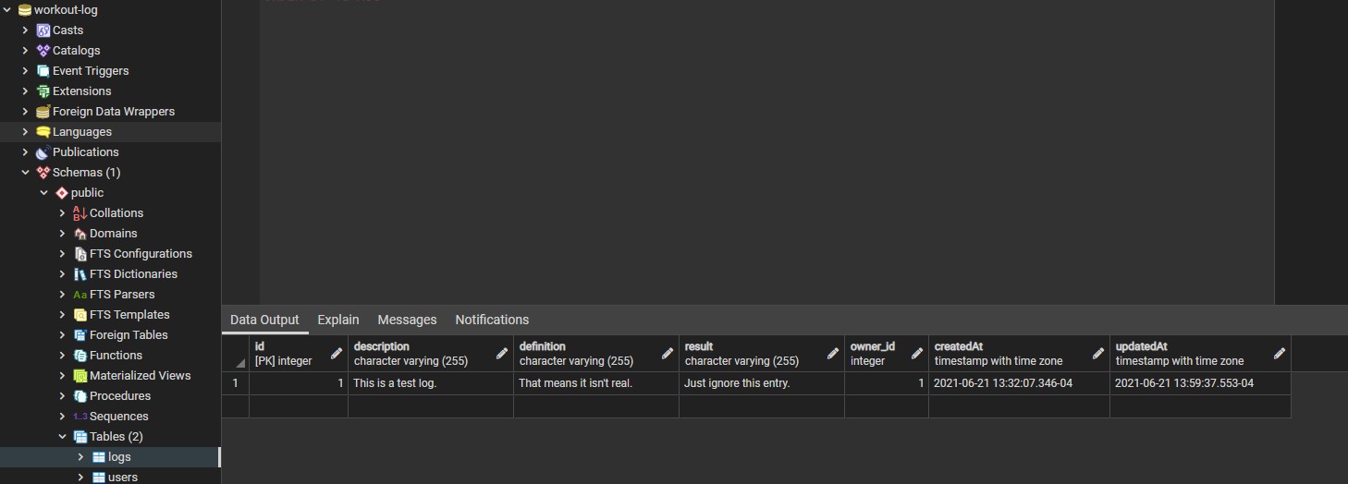Click cell 'Just ignore this entry.'
1348x484 pixels.
tap(762, 383)
